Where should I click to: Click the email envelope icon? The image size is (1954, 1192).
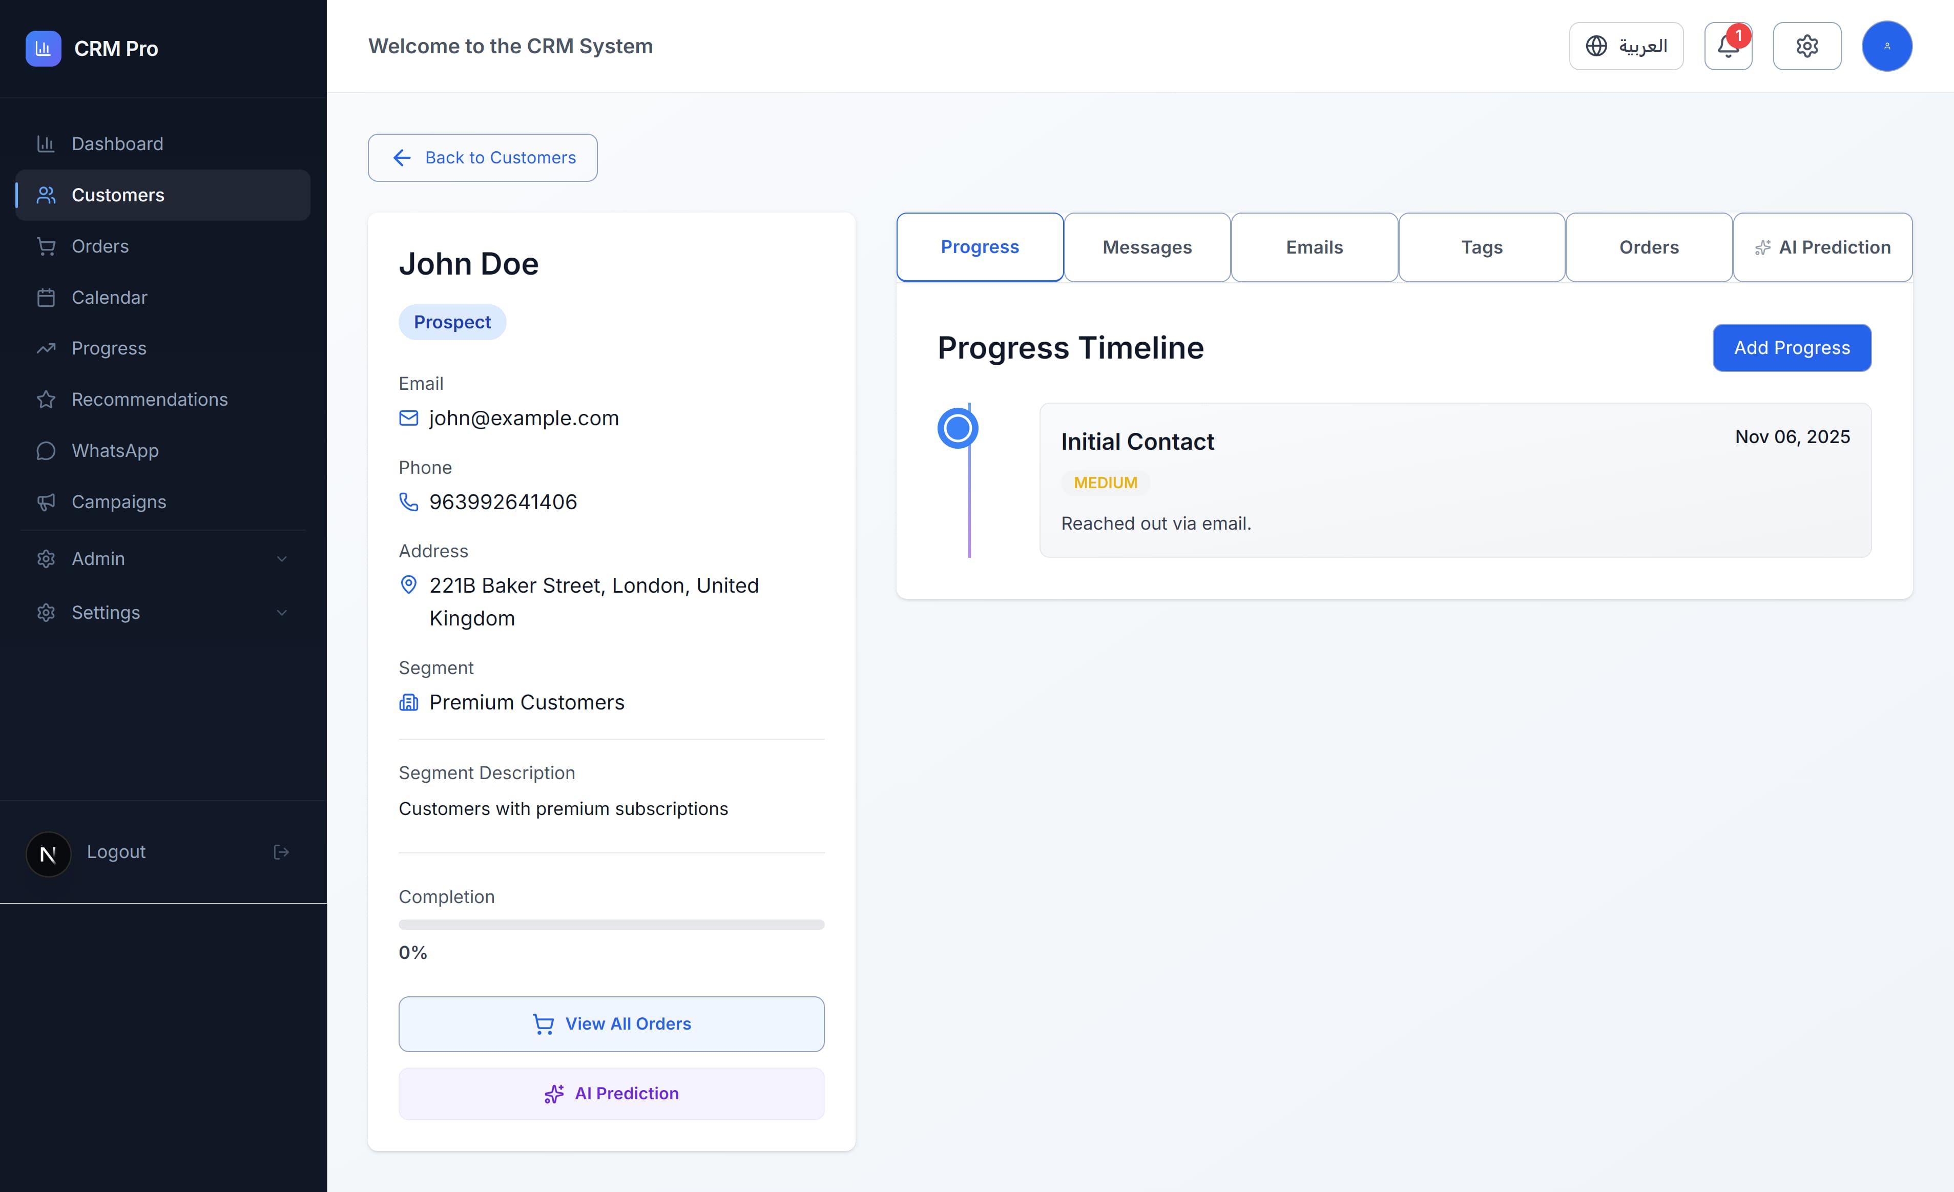click(408, 418)
